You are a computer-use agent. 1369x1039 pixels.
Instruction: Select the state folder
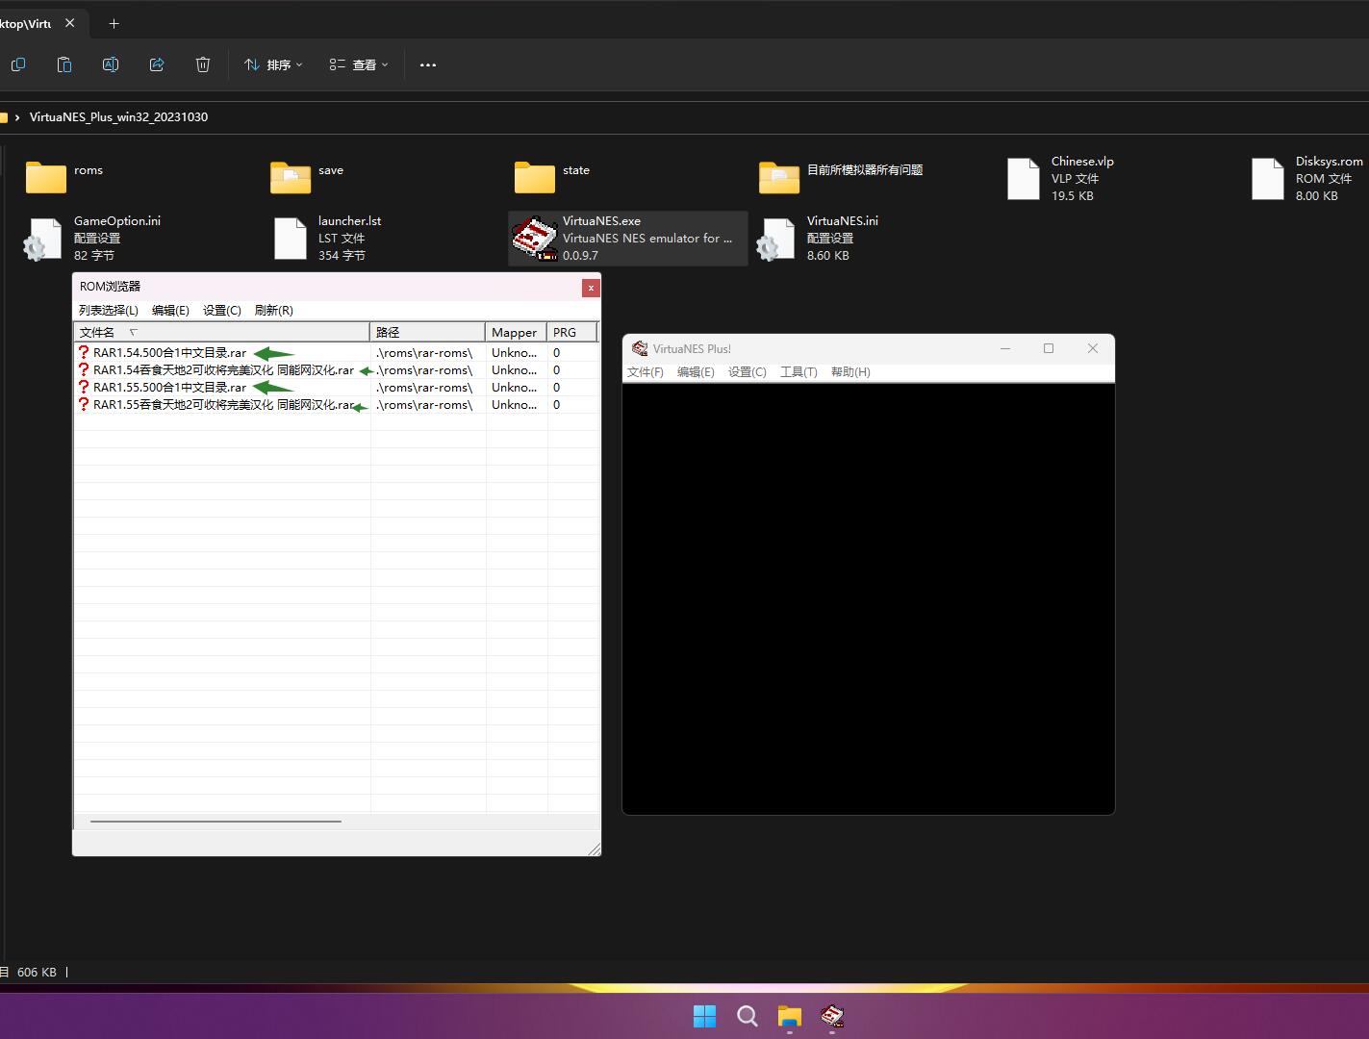(x=551, y=177)
